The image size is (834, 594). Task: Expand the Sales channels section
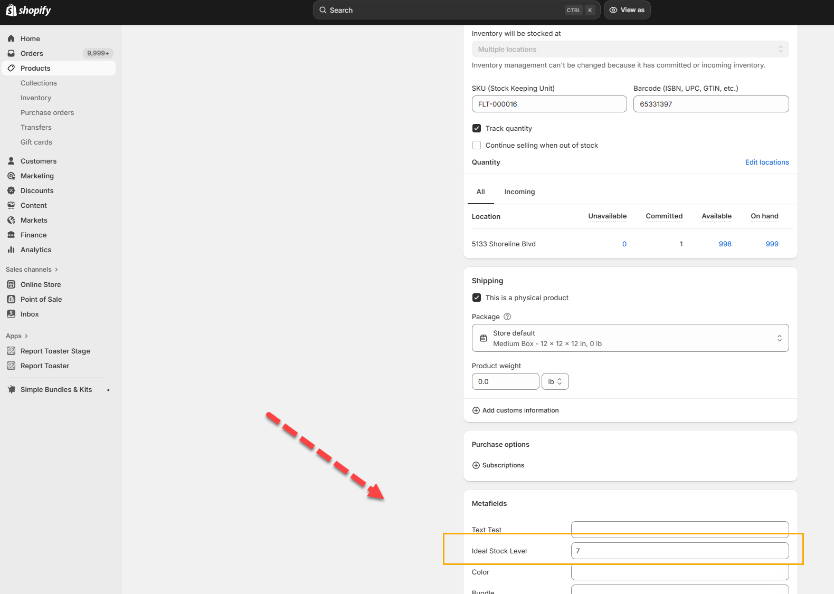pos(32,270)
